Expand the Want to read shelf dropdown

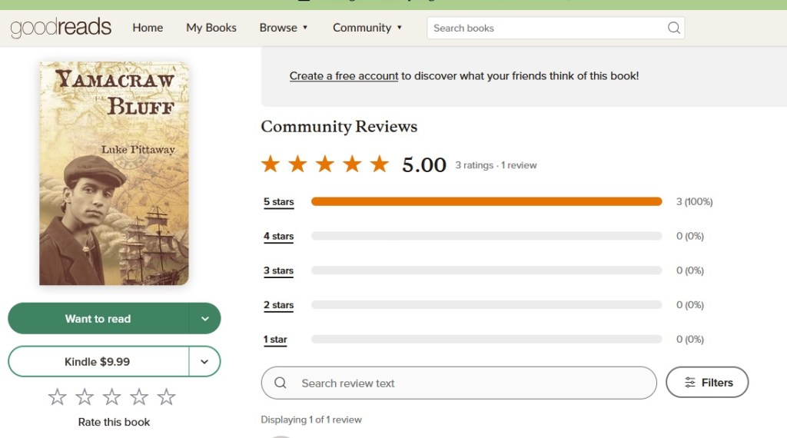[x=205, y=319]
